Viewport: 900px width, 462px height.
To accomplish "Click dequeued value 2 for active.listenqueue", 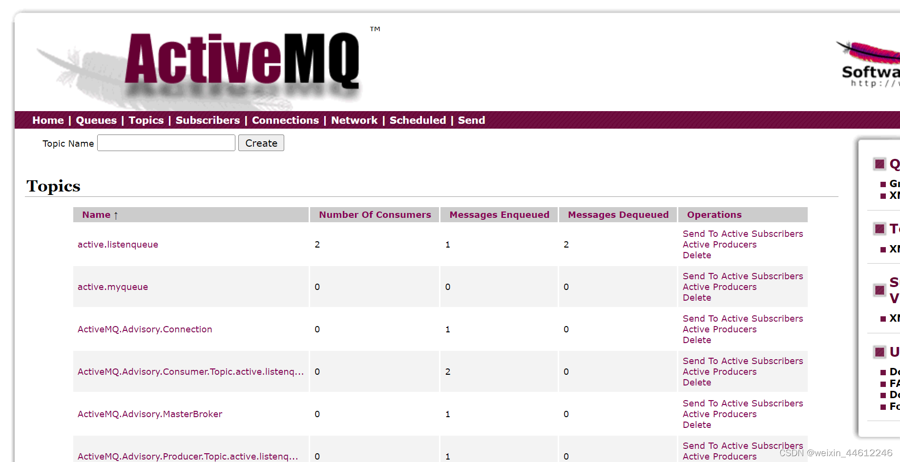I will click(566, 244).
